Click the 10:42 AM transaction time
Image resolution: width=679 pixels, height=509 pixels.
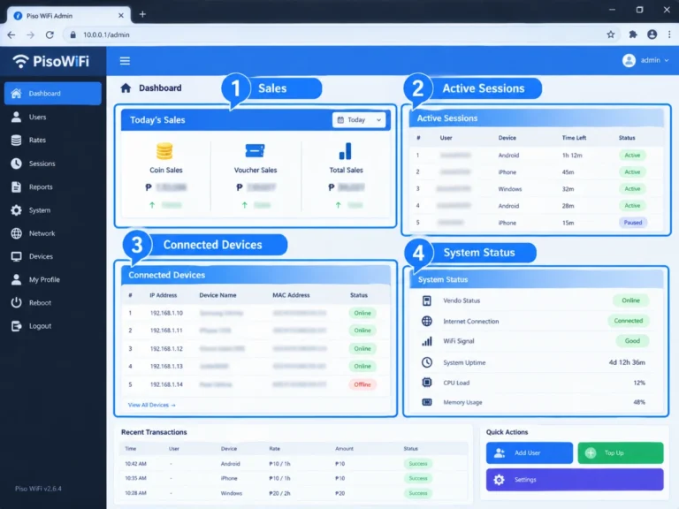135,464
